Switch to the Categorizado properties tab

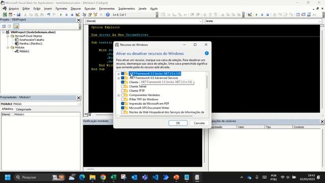tap(24, 109)
